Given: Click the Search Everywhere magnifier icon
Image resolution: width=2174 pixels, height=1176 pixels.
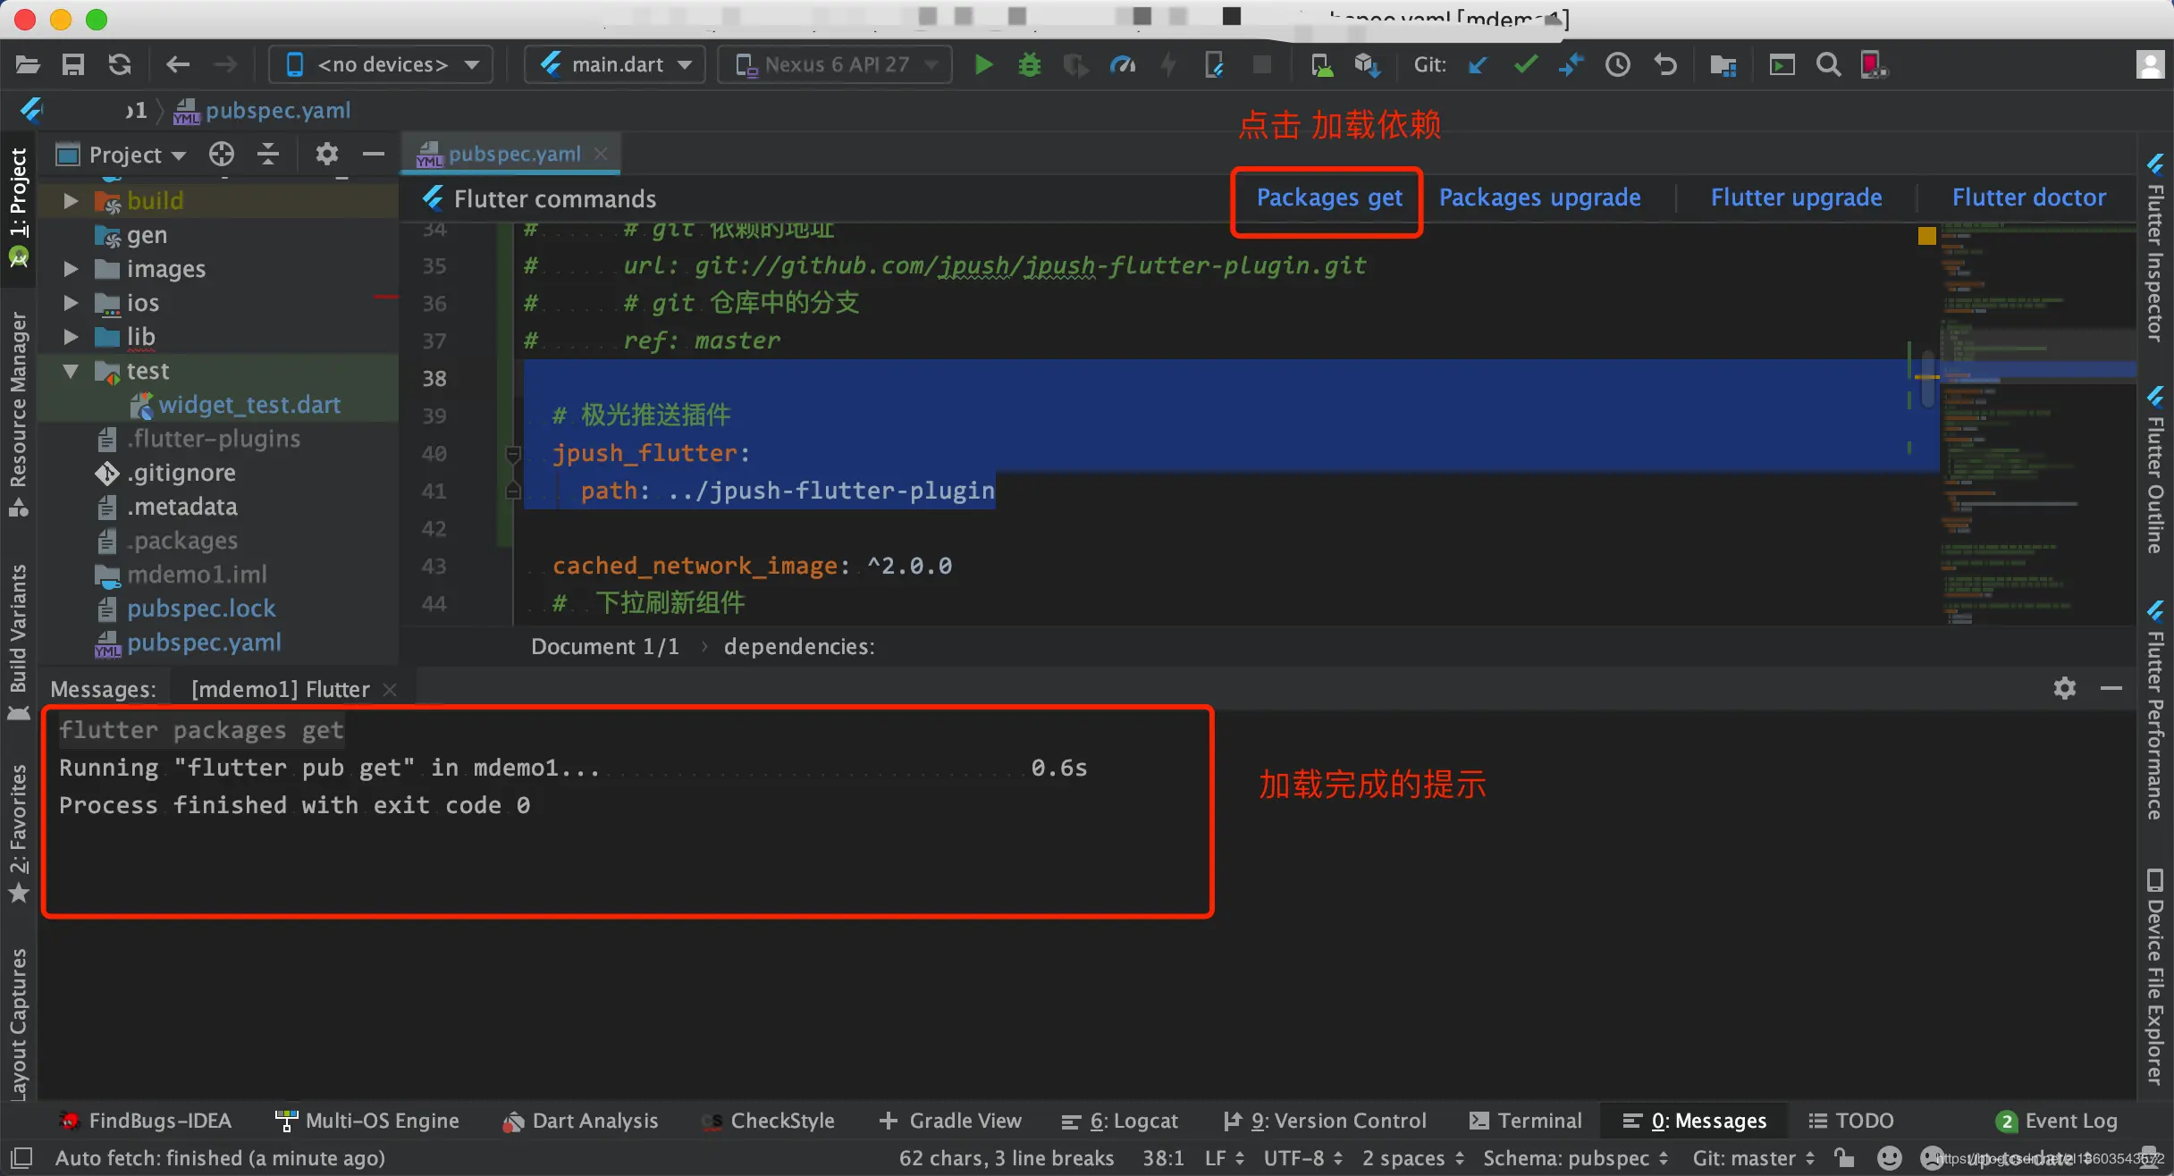Looking at the screenshot, I should tap(1828, 64).
